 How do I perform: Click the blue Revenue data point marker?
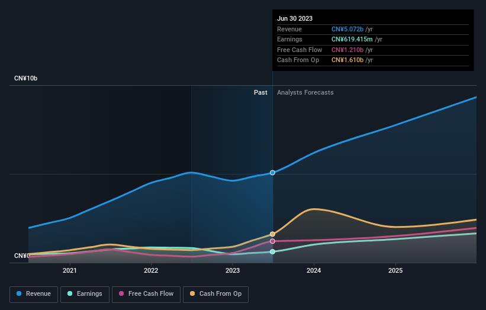(272, 173)
